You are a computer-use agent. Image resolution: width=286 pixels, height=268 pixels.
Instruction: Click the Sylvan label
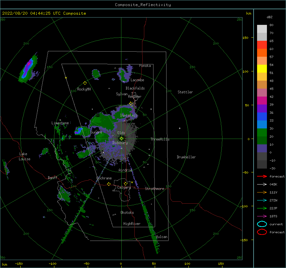(122, 94)
